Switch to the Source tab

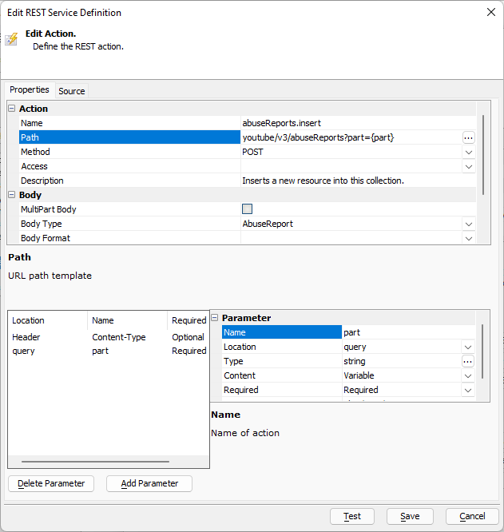72,91
